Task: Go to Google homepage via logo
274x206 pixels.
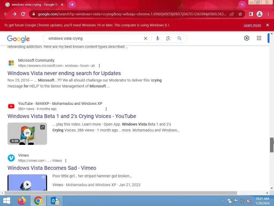Action: pos(18,39)
